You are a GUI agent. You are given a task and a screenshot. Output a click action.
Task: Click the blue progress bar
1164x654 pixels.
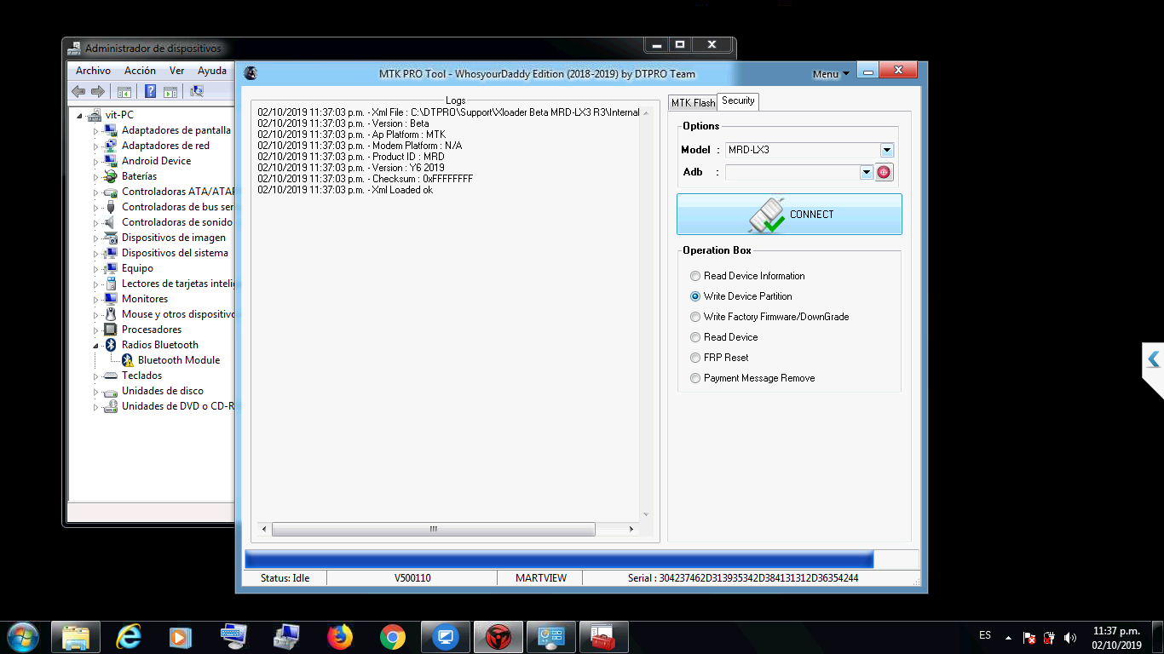tap(559, 559)
